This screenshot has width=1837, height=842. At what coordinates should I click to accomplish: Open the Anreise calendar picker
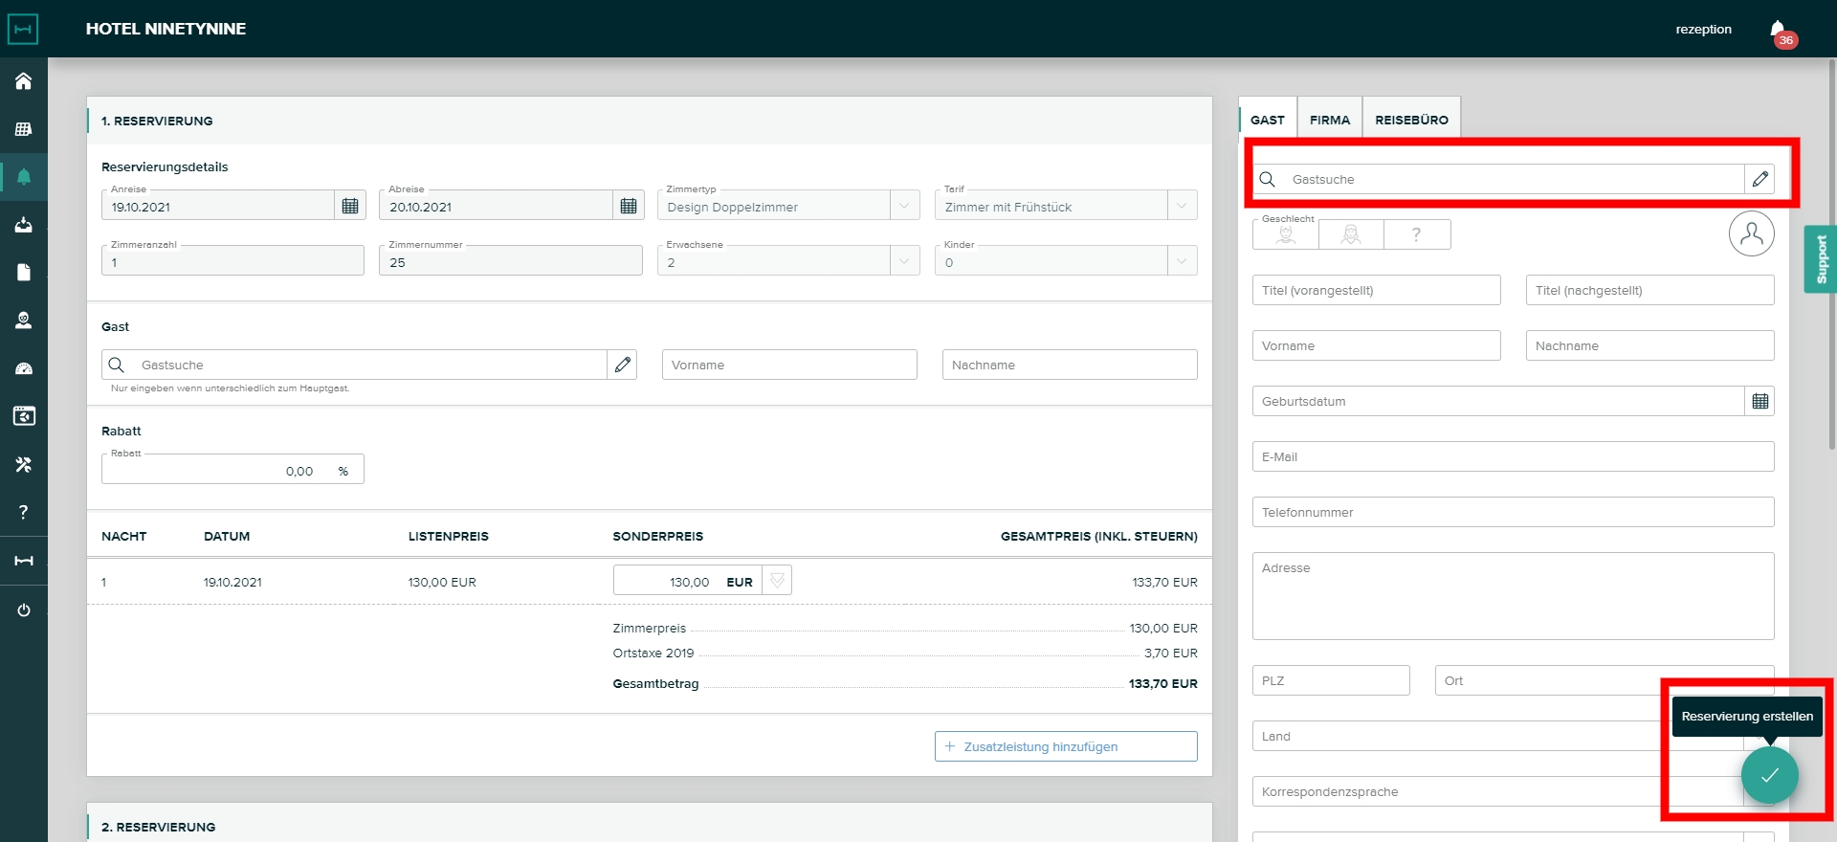[x=350, y=206]
